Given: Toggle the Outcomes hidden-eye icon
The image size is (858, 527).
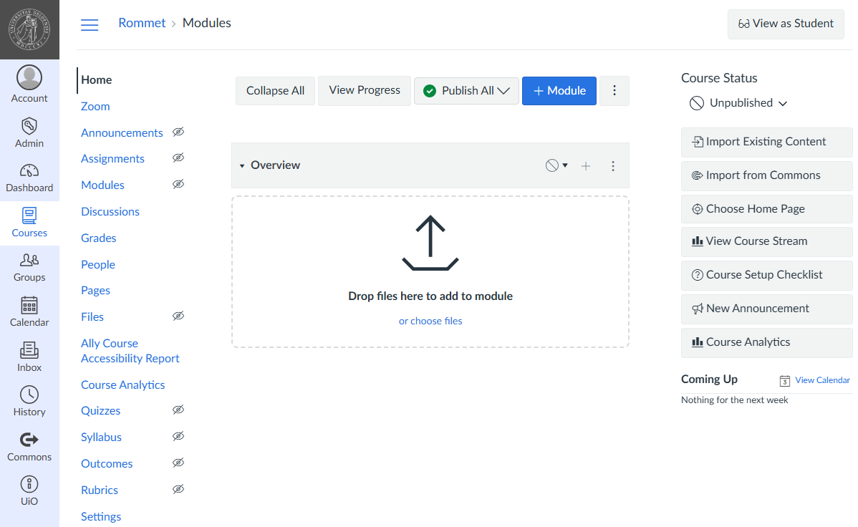Looking at the screenshot, I should 178,463.
